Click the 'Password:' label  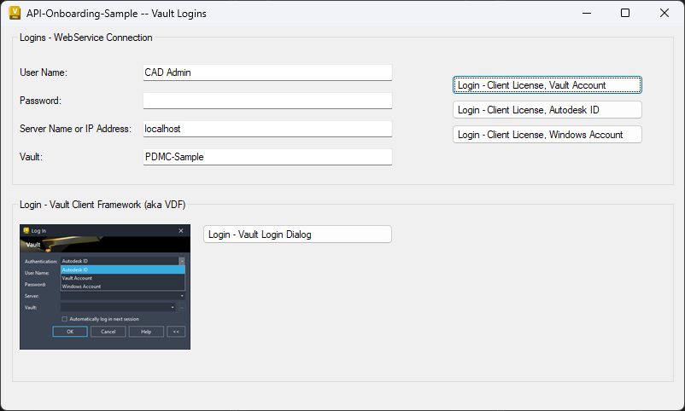coord(40,101)
